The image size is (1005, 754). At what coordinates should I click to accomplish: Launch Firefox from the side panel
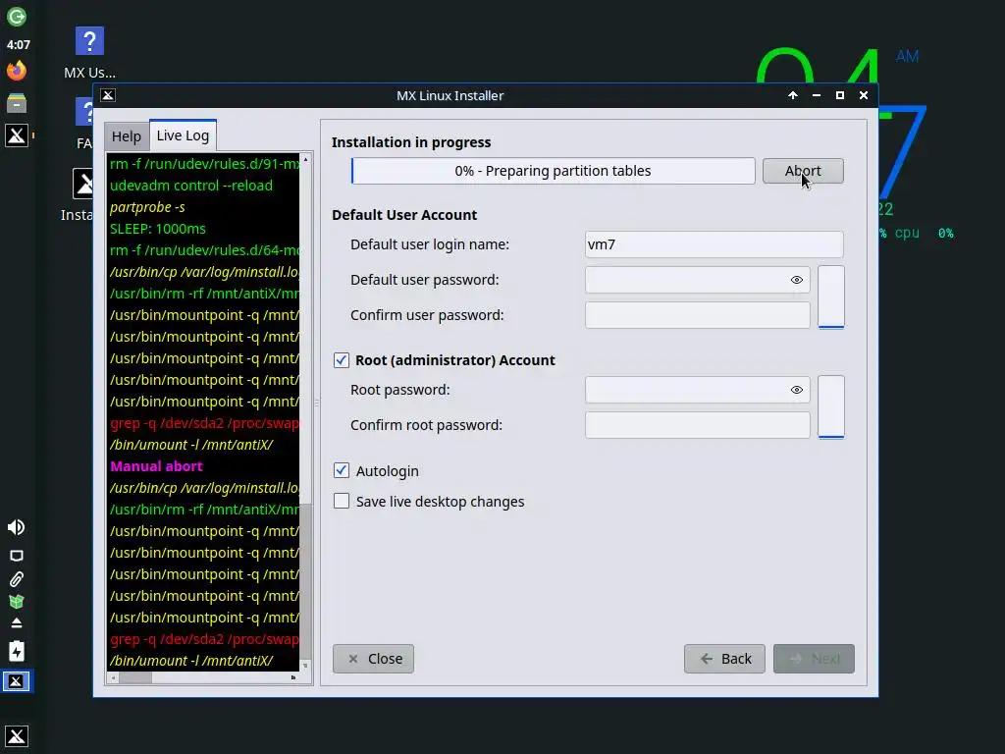pos(16,70)
